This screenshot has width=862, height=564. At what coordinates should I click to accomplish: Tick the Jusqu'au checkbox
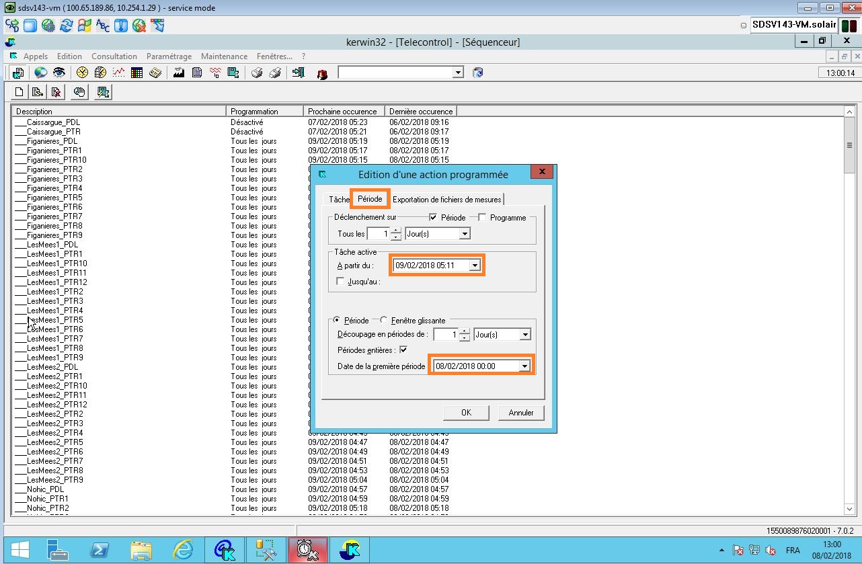pyautogui.click(x=340, y=282)
